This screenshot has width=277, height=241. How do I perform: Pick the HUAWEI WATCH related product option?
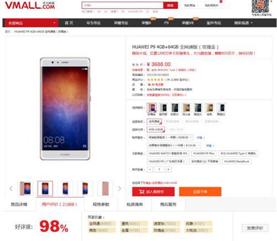pos(168,153)
